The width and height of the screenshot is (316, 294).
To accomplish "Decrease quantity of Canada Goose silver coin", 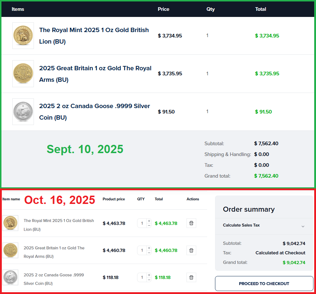I will [149, 280].
